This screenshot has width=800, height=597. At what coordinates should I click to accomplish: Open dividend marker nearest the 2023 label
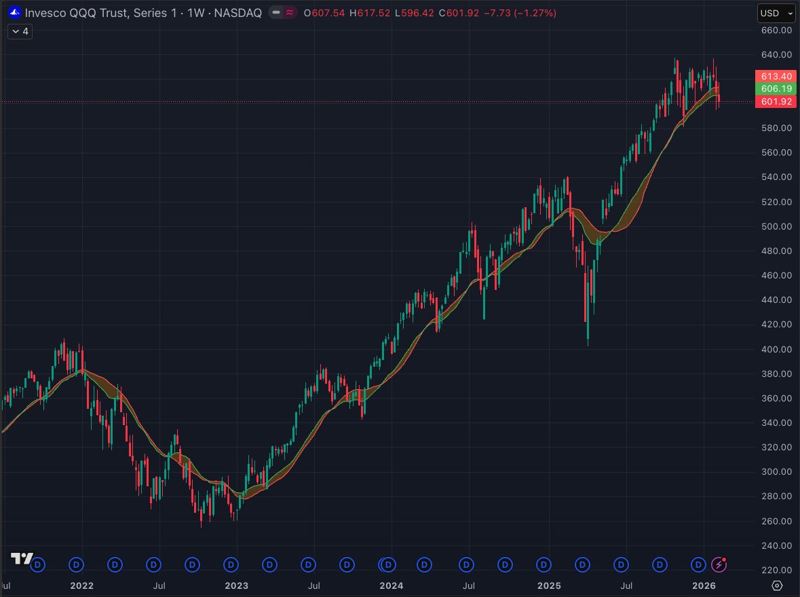pos(231,565)
